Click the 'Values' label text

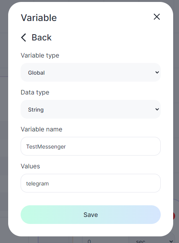(x=30, y=166)
